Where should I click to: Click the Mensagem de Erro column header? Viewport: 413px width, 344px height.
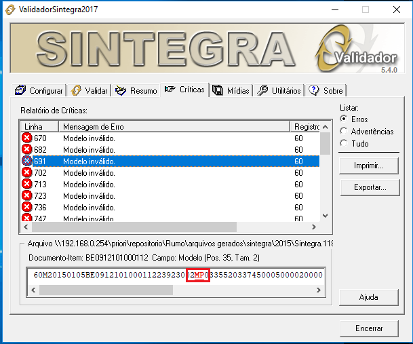point(174,126)
